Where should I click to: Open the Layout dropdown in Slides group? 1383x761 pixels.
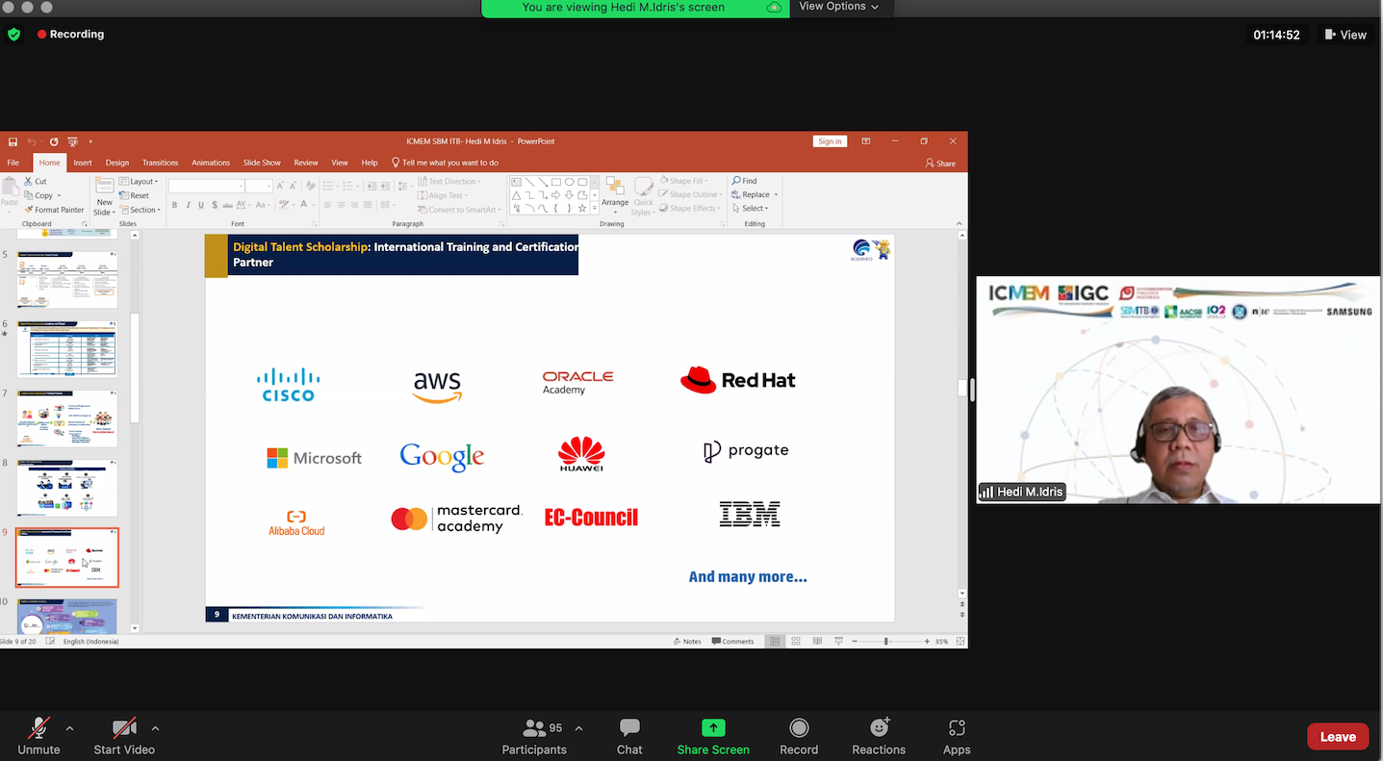[x=139, y=181]
